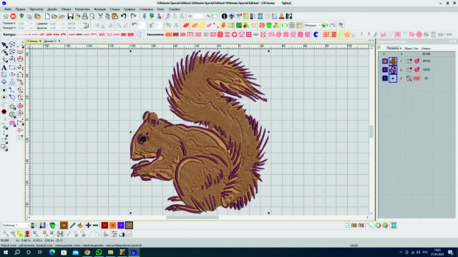Expand the Colorway 1 dropdown
Viewport: 458px width, 257px height.
[29, 226]
